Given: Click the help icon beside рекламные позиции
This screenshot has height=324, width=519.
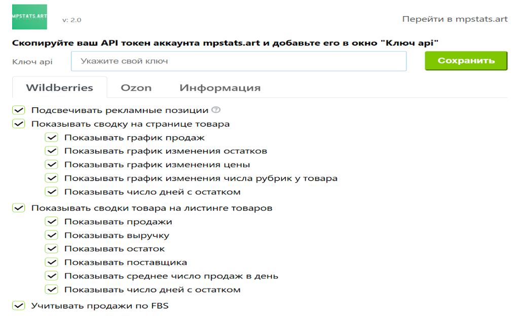Looking at the screenshot, I should (216, 110).
